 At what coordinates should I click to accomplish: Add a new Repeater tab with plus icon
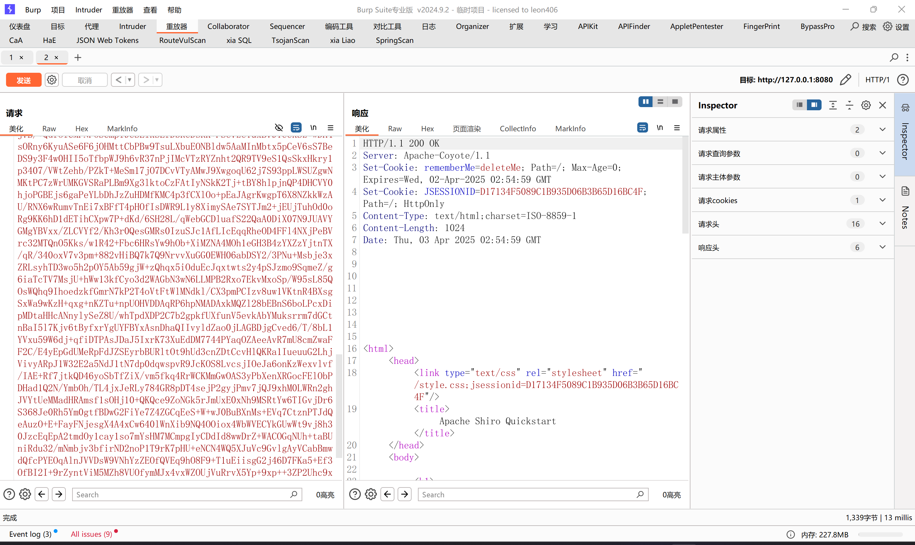78,57
